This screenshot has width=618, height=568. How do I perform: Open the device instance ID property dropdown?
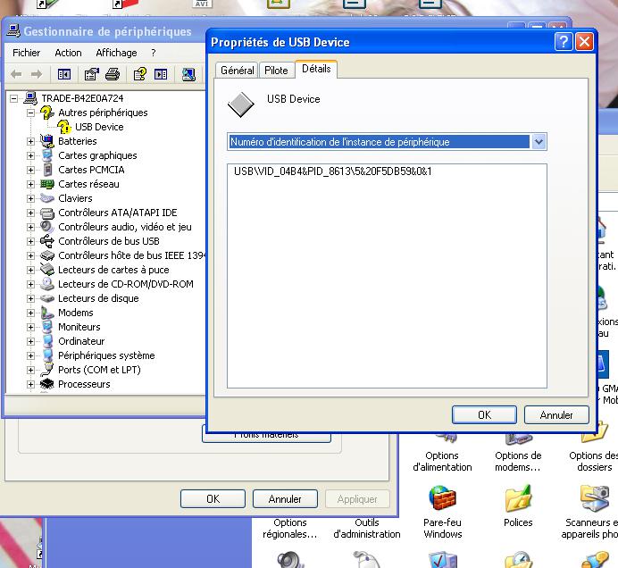[x=539, y=141]
